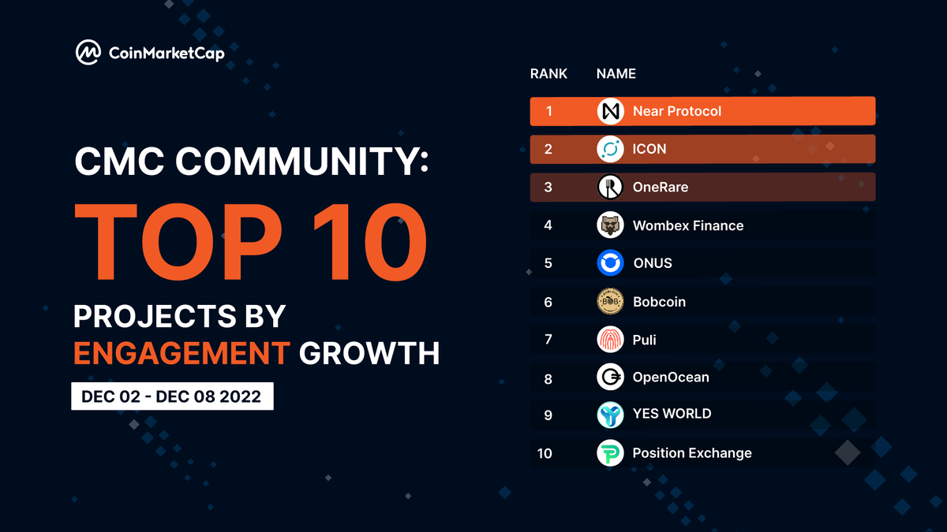Screen dimensions: 947x532
Task: Click the number 10 rank label
Action: coord(544,453)
